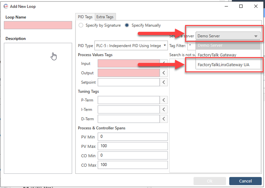Click the Description text area
Viewport: 265px width, 188px height.
pyautogui.click(x=38, y=108)
